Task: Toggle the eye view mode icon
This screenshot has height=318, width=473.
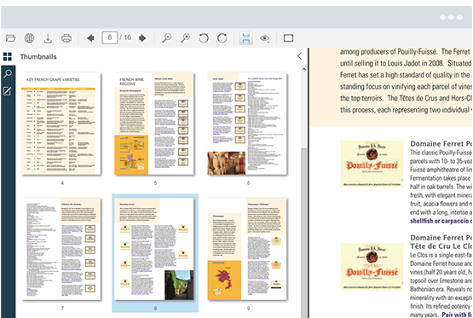Action: (264, 38)
